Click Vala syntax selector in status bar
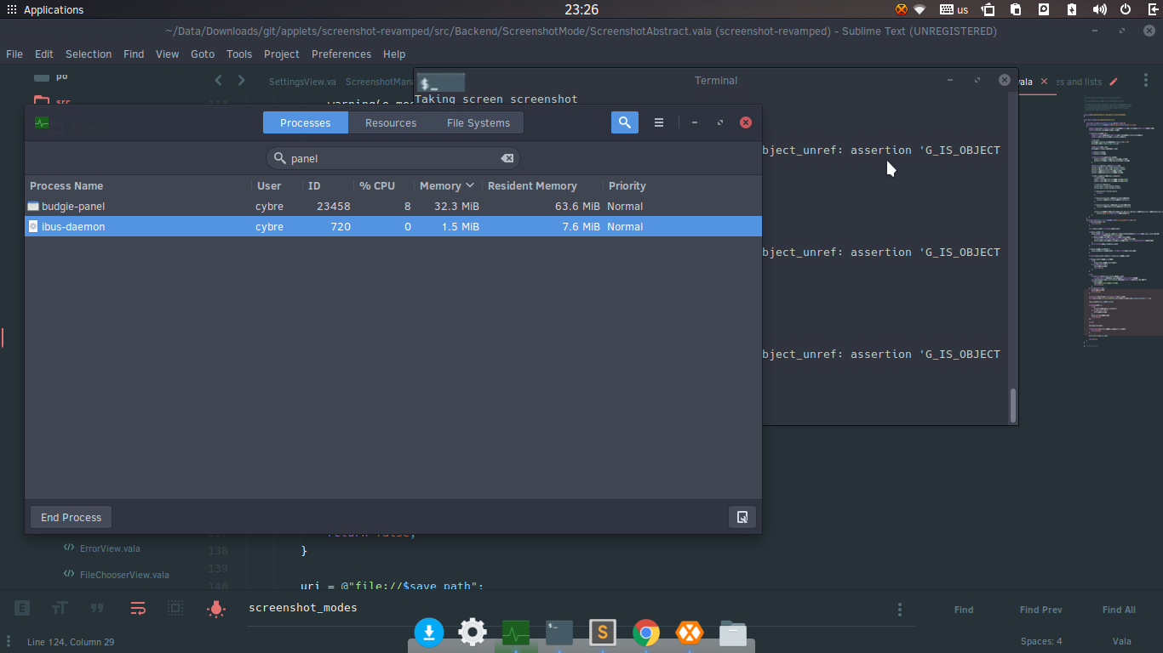The image size is (1163, 653). click(x=1121, y=641)
